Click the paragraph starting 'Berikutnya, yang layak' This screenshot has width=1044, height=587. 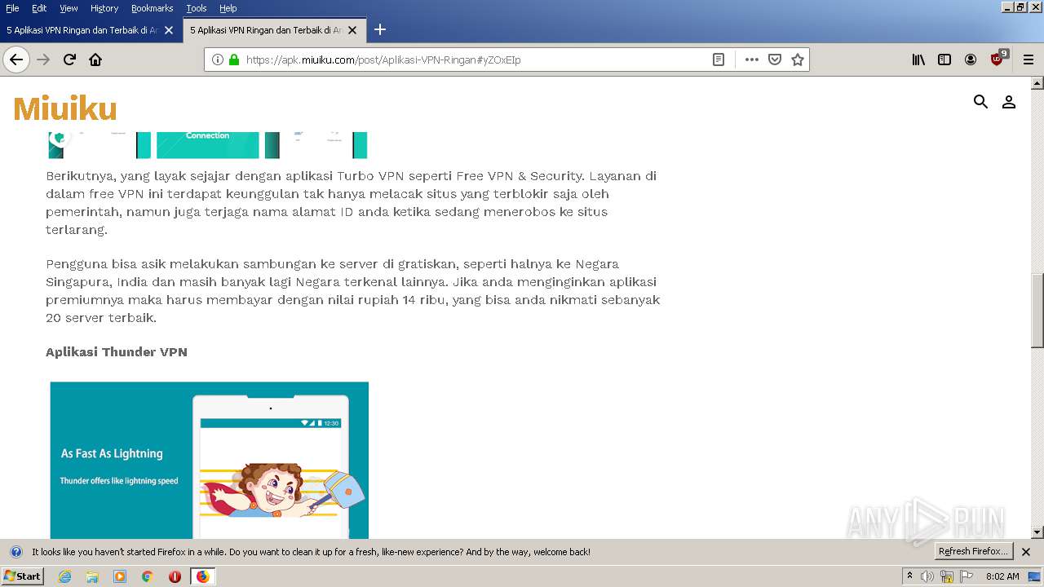(x=351, y=202)
